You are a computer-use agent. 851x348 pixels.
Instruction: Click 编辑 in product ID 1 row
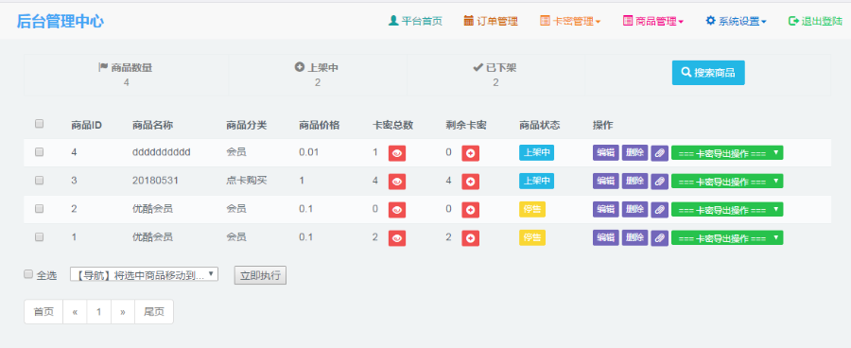point(606,237)
